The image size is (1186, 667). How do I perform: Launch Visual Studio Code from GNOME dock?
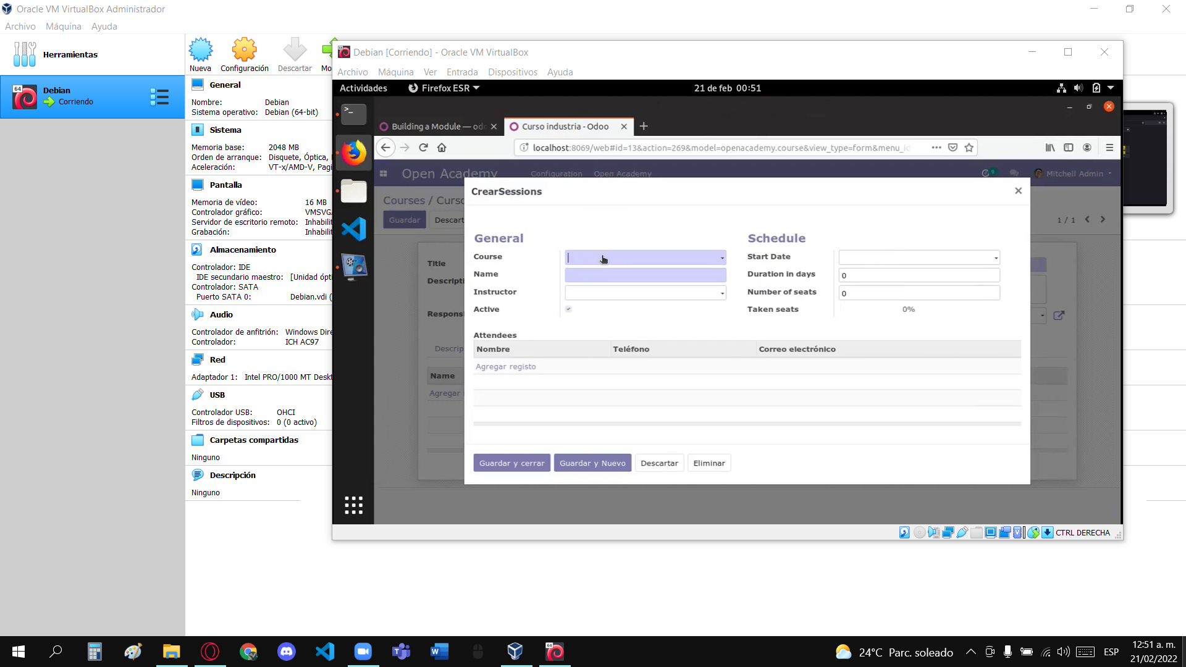point(354,229)
